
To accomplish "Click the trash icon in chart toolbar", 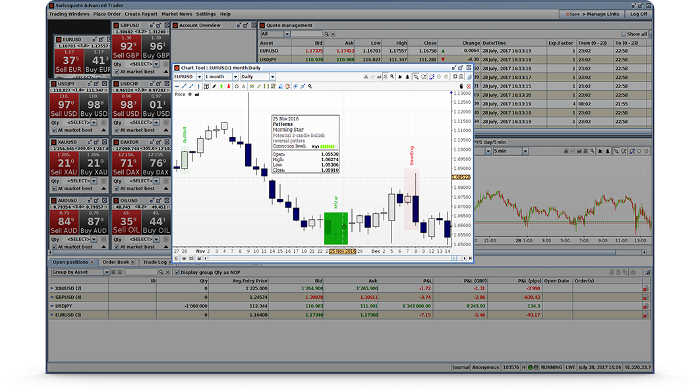I will [x=461, y=86].
